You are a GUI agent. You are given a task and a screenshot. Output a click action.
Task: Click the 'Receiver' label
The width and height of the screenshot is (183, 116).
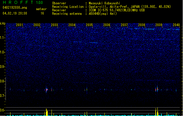(x=59, y=10)
